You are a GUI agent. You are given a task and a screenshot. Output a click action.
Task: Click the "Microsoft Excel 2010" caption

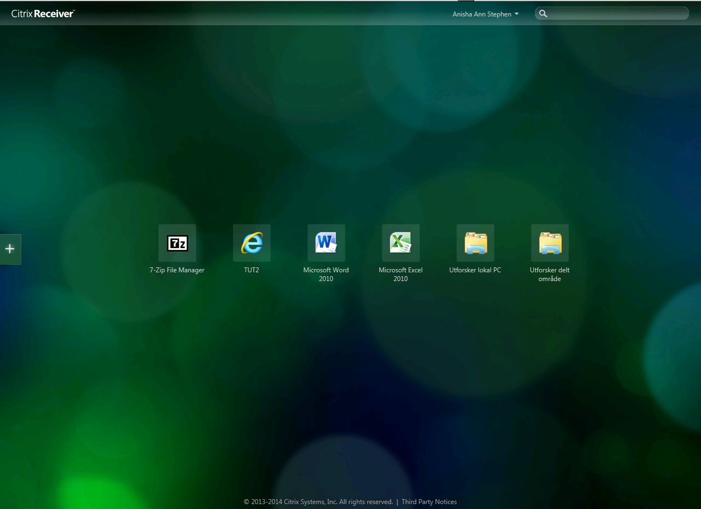[x=401, y=274]
